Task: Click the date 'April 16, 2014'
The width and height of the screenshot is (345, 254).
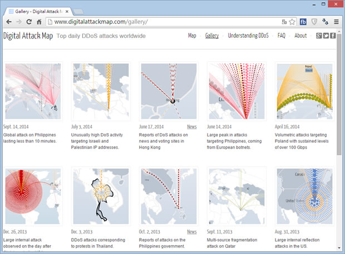Action: click(287, 126)
